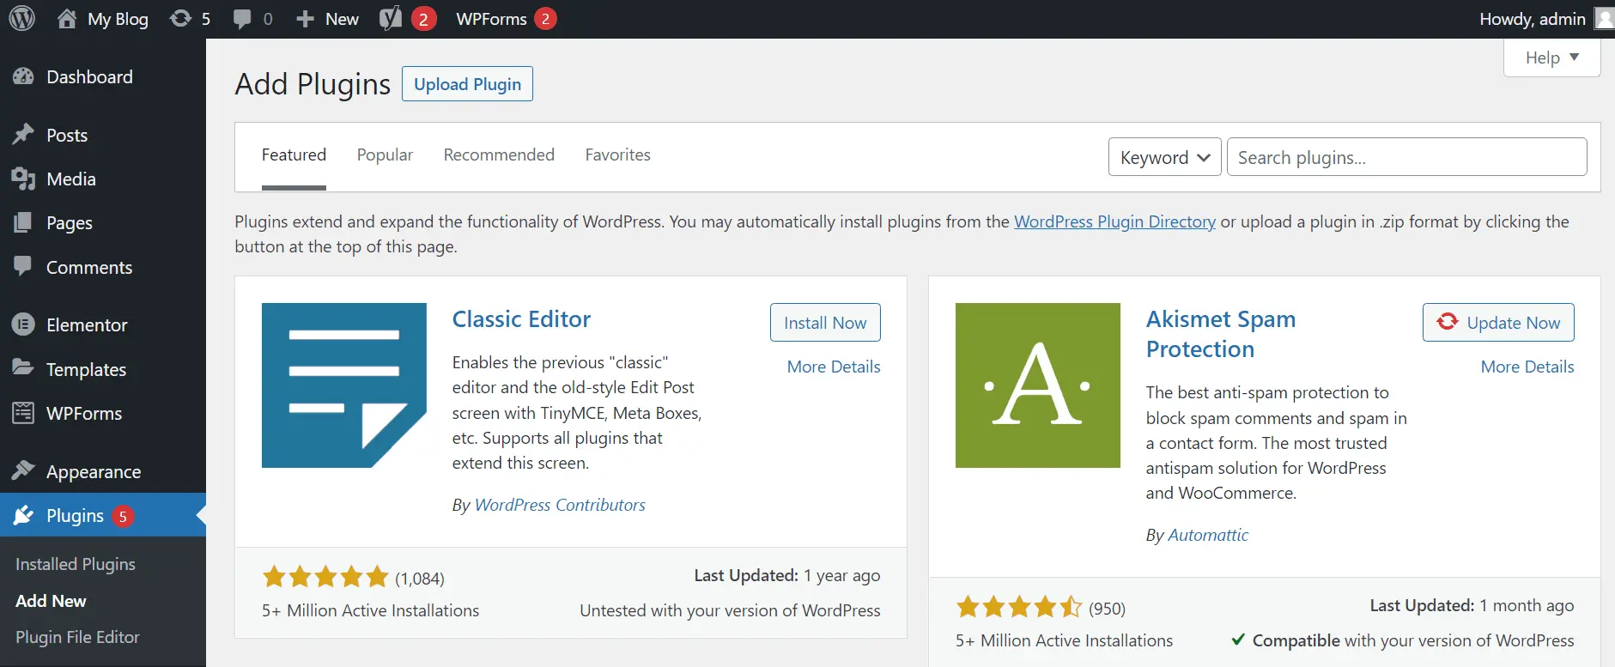Open the New content menu
The width and height of the screenshot is (1615, 667).
click(327, 19)
